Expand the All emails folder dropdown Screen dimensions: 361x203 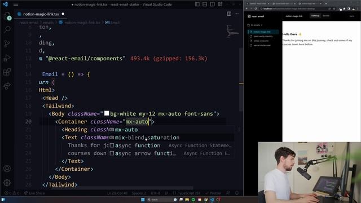pyautogui.click(x=255, y=25)
